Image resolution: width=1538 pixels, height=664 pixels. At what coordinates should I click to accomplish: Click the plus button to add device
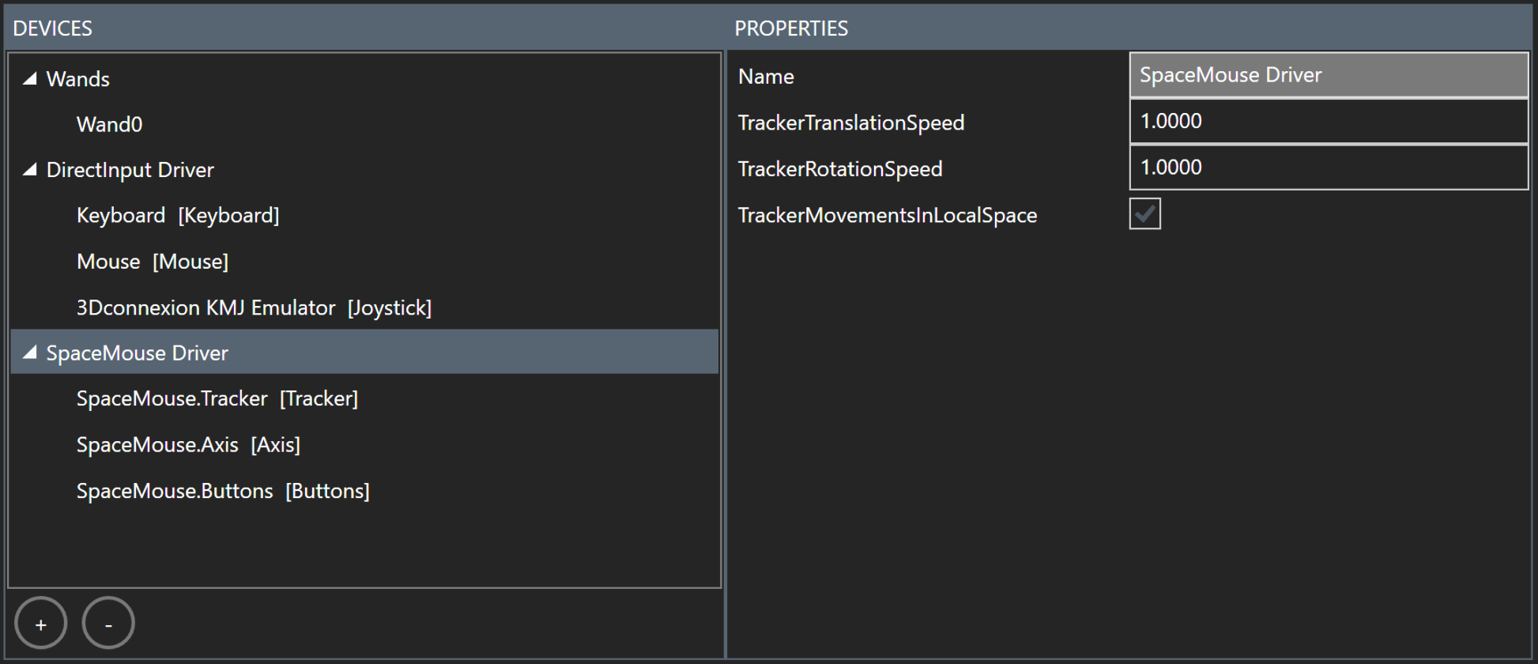[41, 623]
